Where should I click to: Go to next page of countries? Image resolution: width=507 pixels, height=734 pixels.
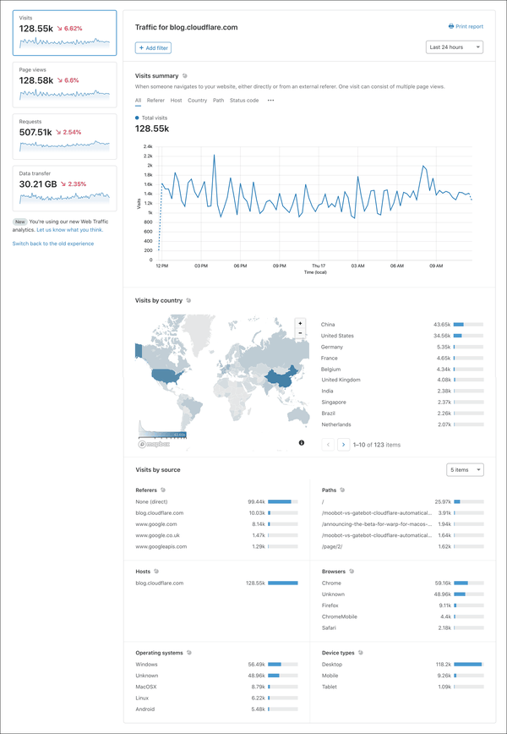pyautogui.click(x=343, y=444)
